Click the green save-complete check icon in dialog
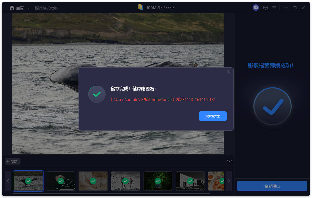The width and height of the screenshot is (313, 198). [x=97, y=94]
